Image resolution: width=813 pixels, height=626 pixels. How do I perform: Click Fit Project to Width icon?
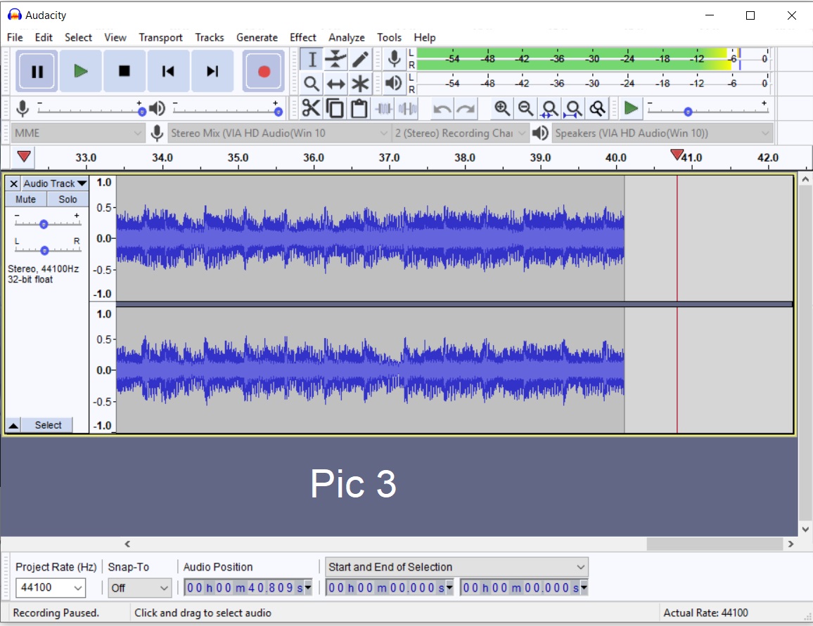[573, 108]
